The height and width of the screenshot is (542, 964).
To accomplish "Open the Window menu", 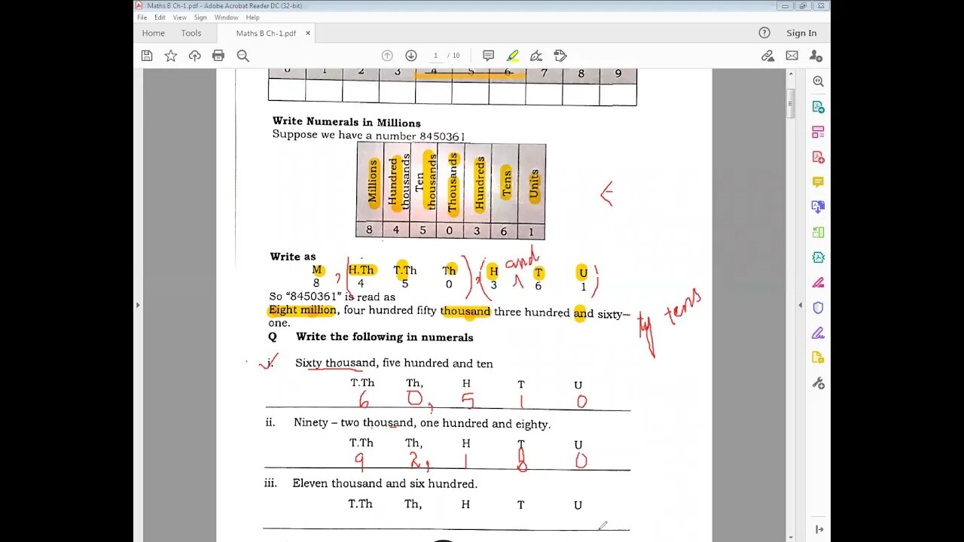I will pos(226,17).
